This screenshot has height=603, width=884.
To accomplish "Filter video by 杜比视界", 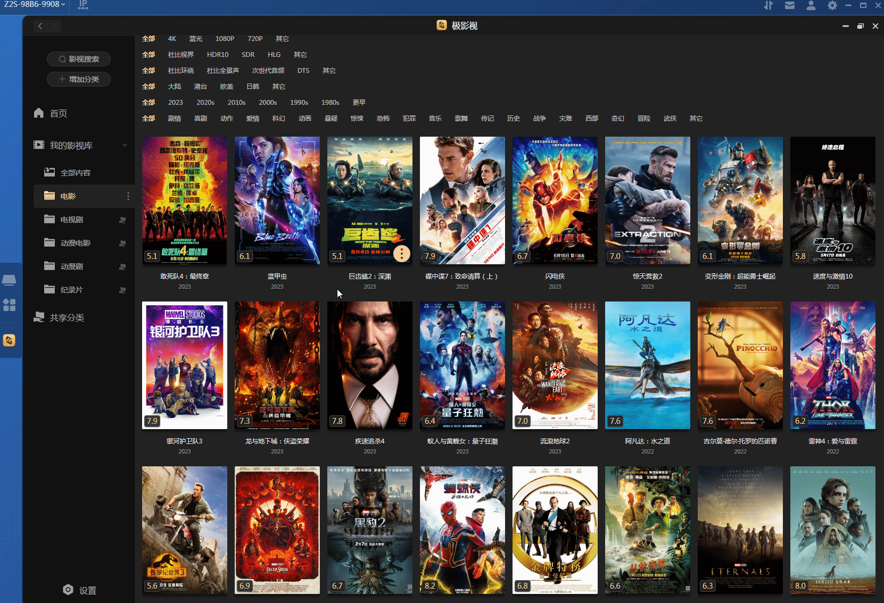I will (181, 55).
